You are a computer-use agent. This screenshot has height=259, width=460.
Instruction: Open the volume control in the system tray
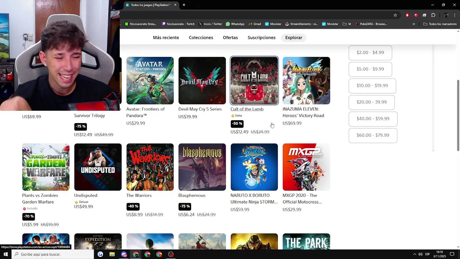click(420, 254)
